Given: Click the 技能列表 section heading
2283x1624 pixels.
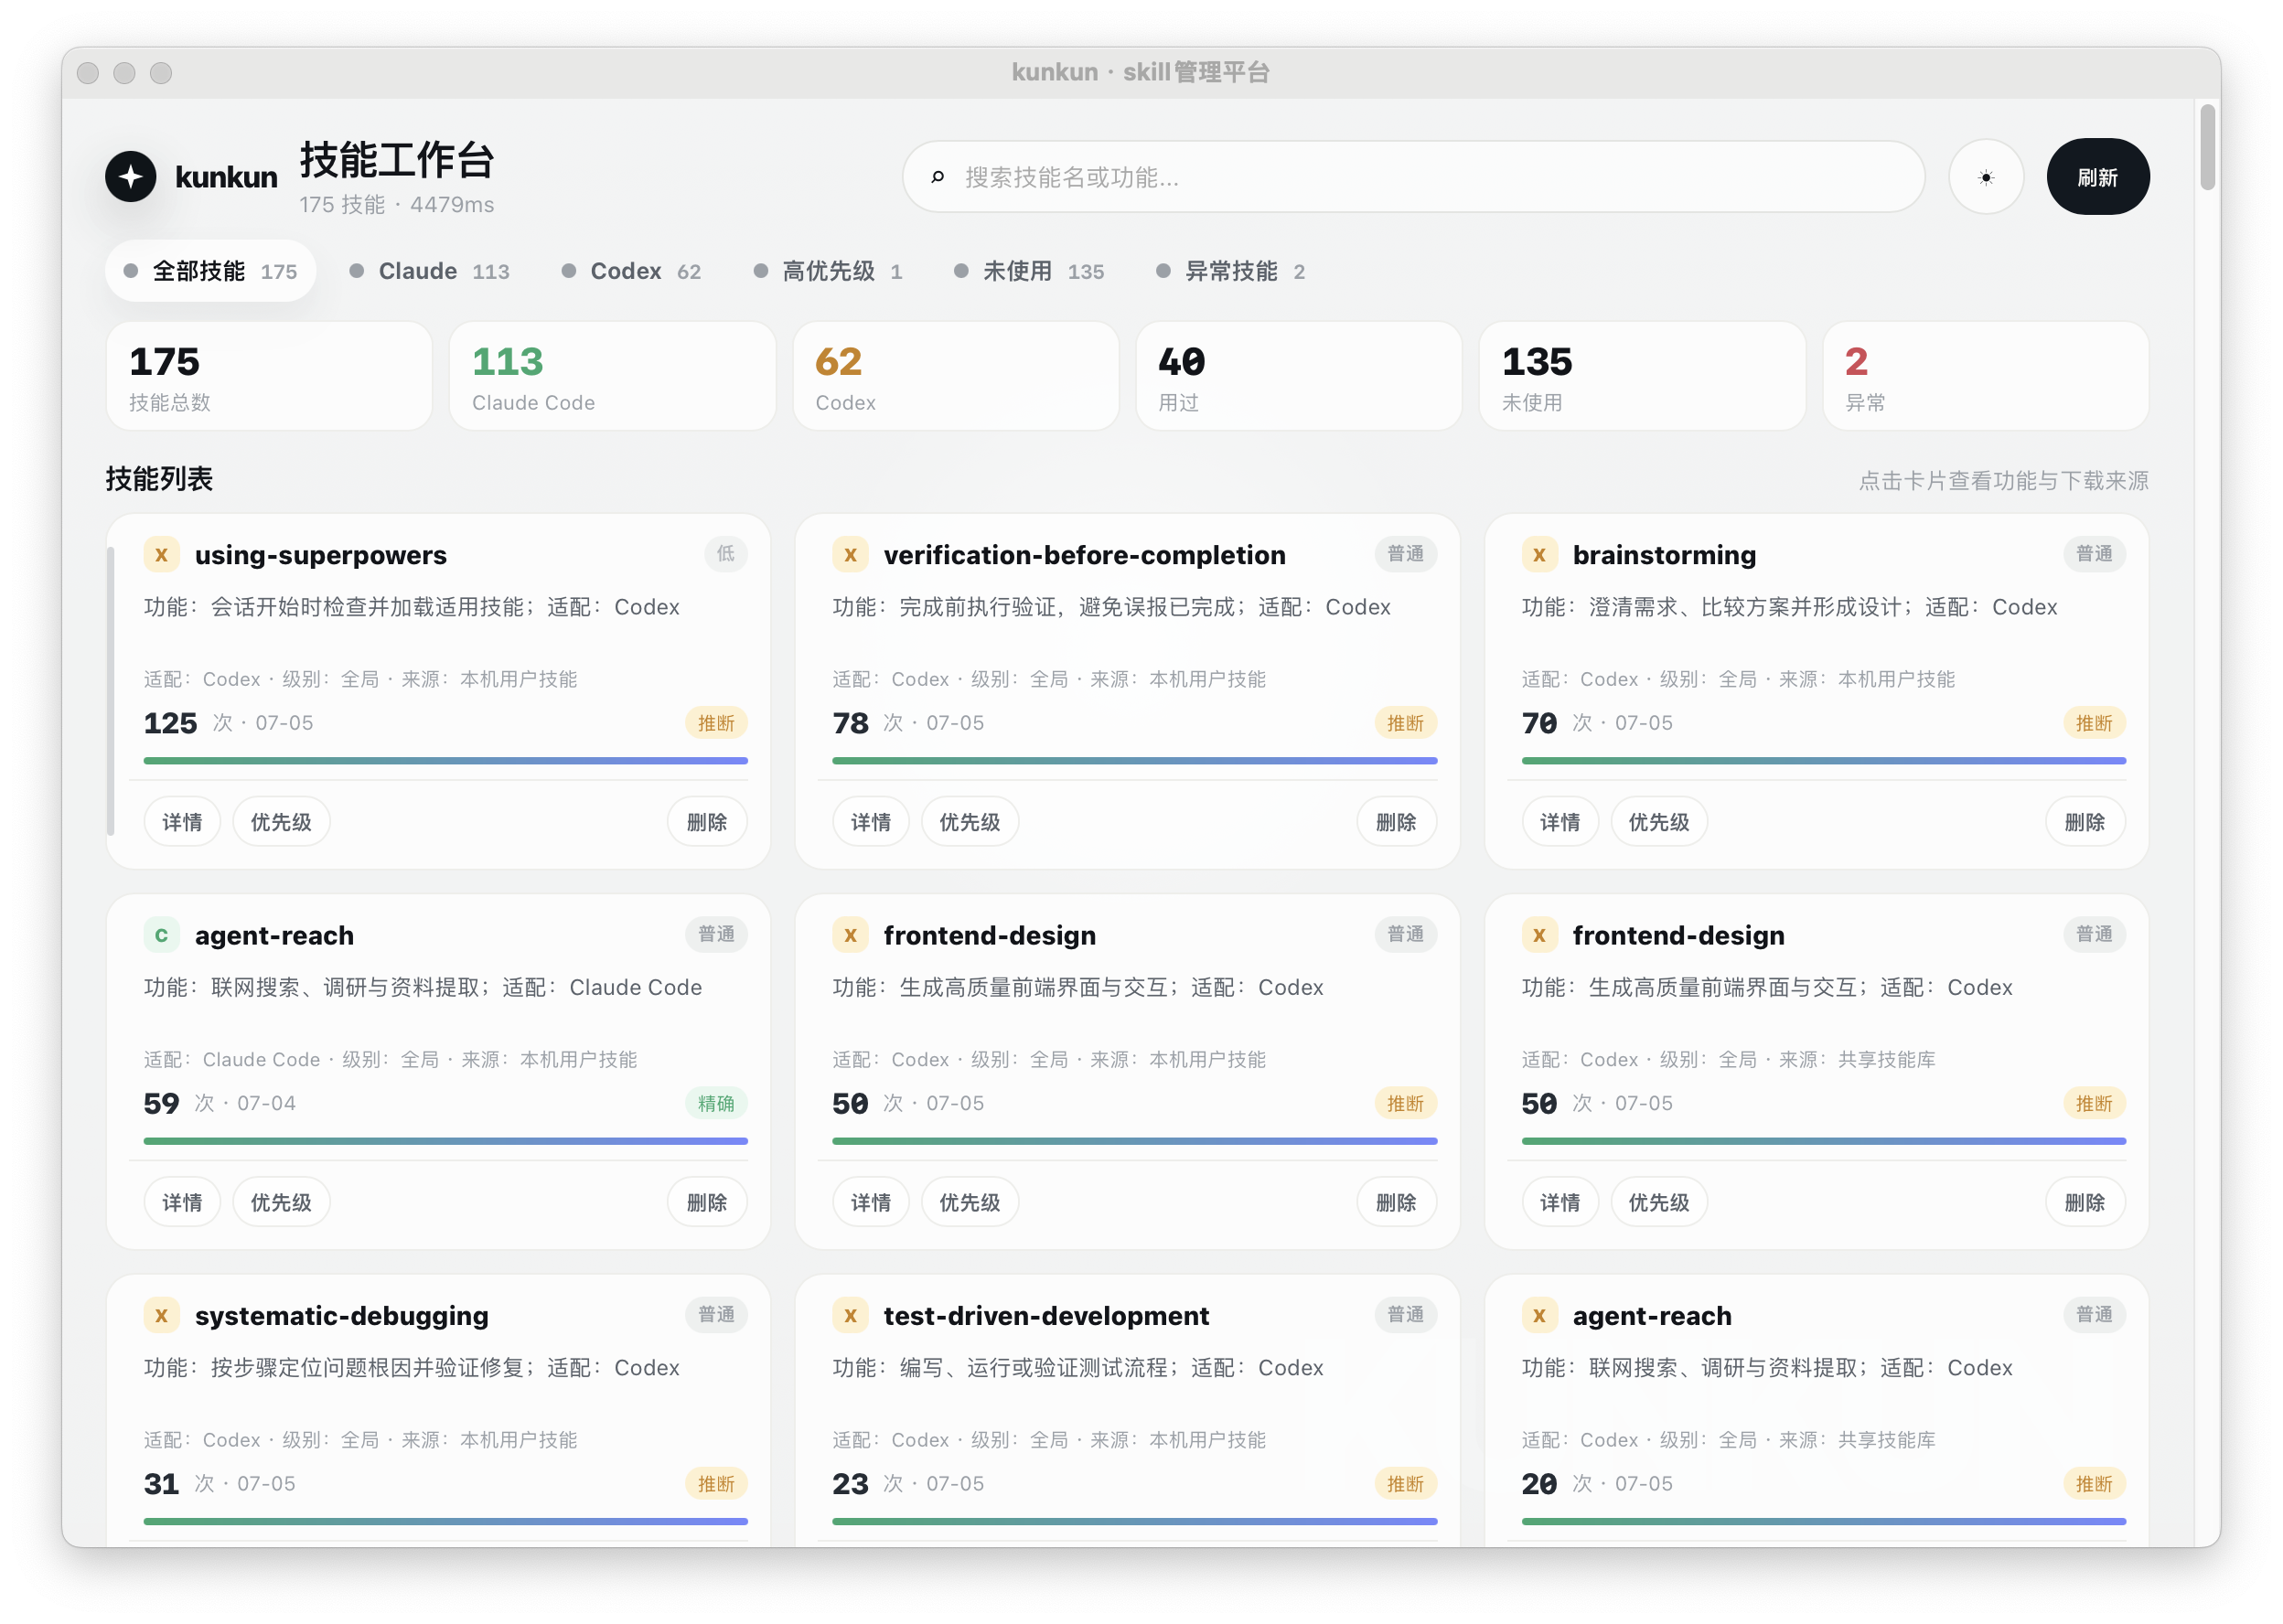Looking at the screenshot, I should click(x=159, y=479).
